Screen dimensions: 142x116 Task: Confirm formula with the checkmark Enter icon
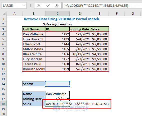click(x=48, y=6)
